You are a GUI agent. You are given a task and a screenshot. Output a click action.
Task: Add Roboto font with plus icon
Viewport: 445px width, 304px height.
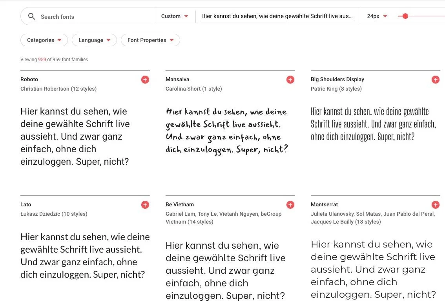point(145,80)
